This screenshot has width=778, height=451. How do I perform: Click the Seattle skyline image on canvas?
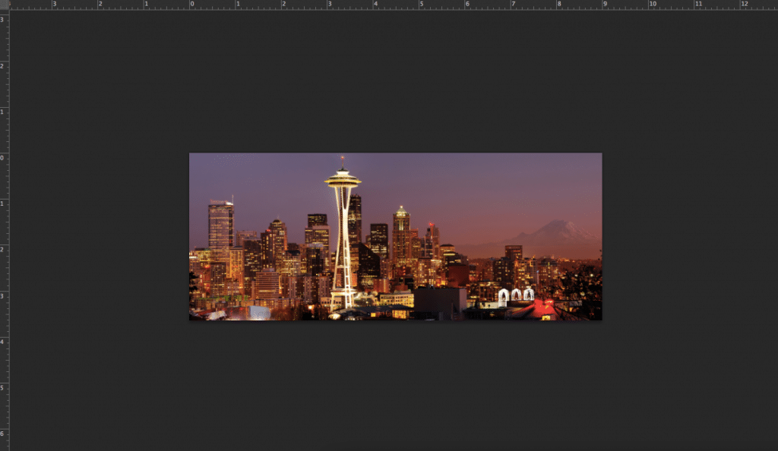395,236
